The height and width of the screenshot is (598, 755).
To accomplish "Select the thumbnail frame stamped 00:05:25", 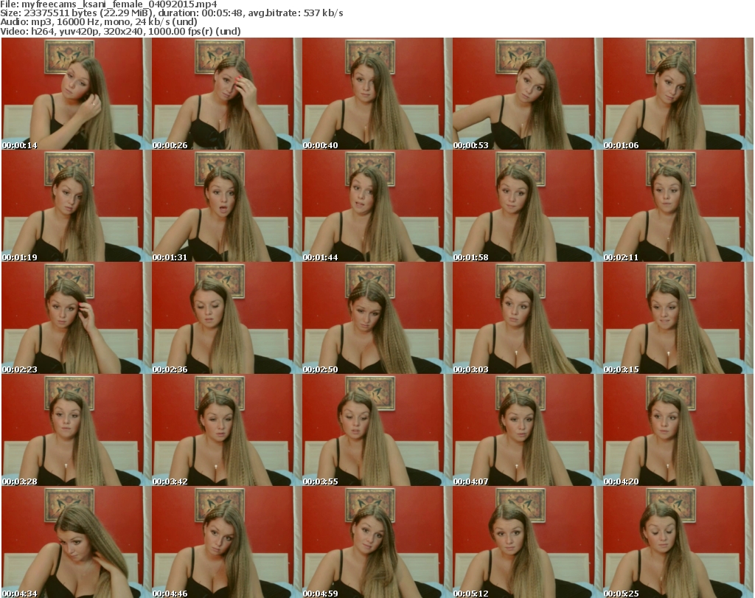I will [x=678, y=542].
